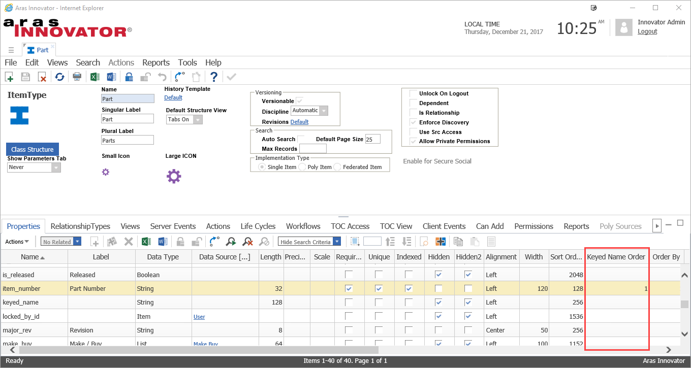
Task: Click the orange and blue grid layout icon
Action: click(x=441, y=242)
